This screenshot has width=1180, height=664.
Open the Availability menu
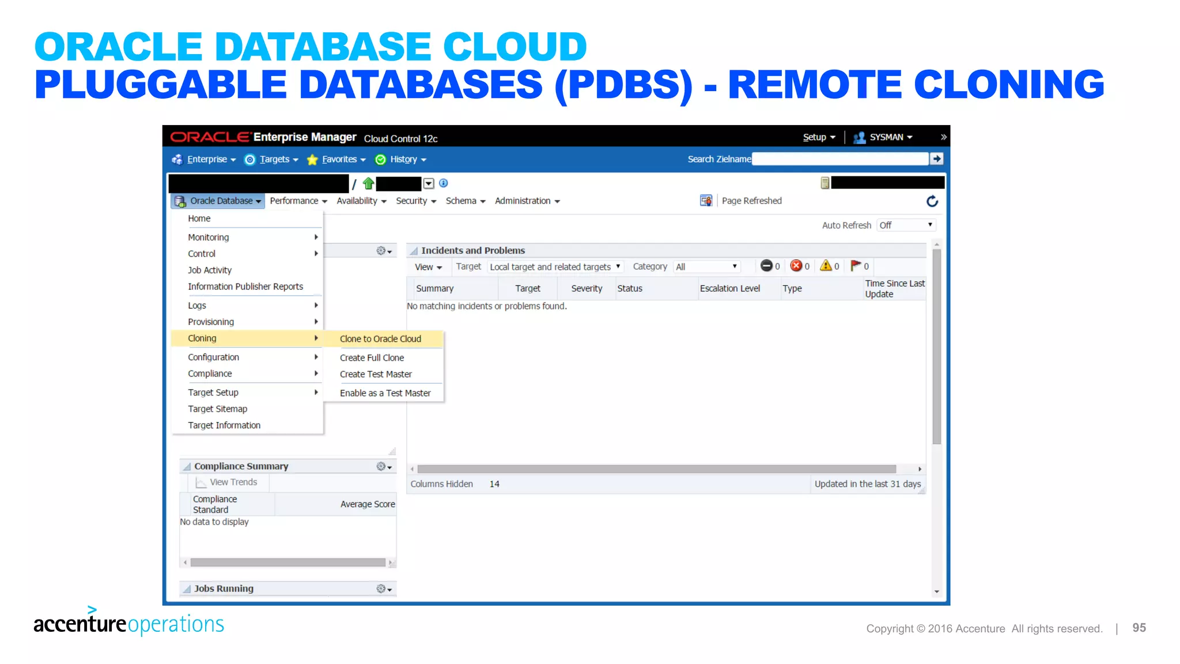362,201
